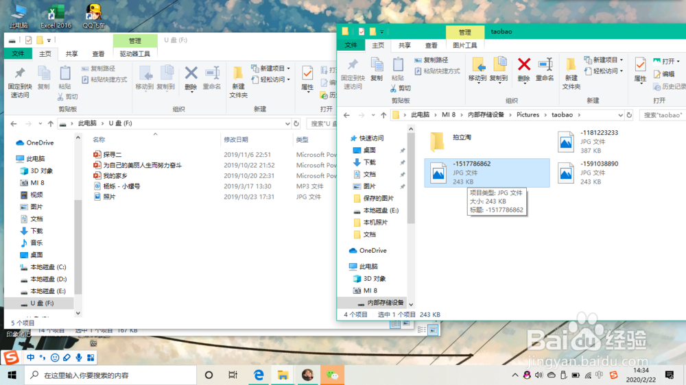The height and width of the screenshot is (385, 686).
Task: Open recent locations dropdown in taobao window
Action: [x=373, y=115]
